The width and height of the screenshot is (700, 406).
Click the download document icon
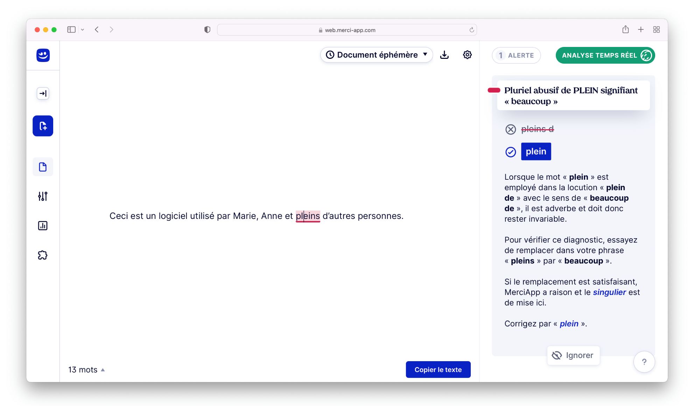point(444,55)
